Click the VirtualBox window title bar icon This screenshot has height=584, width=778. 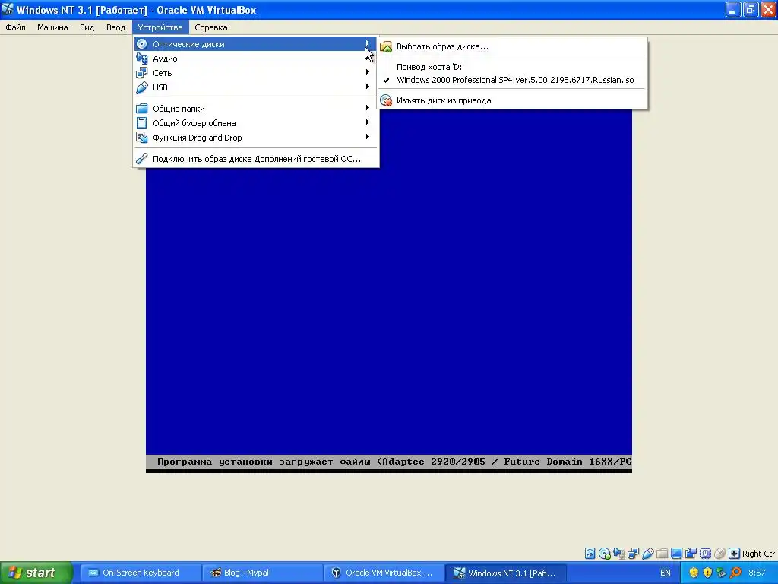8,9
